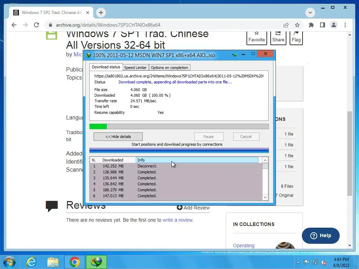Open the Chrome extensions puzzle icon

tap(311, 25)
